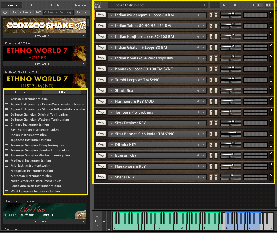Switch to the Automation tab

click(79, 5)
